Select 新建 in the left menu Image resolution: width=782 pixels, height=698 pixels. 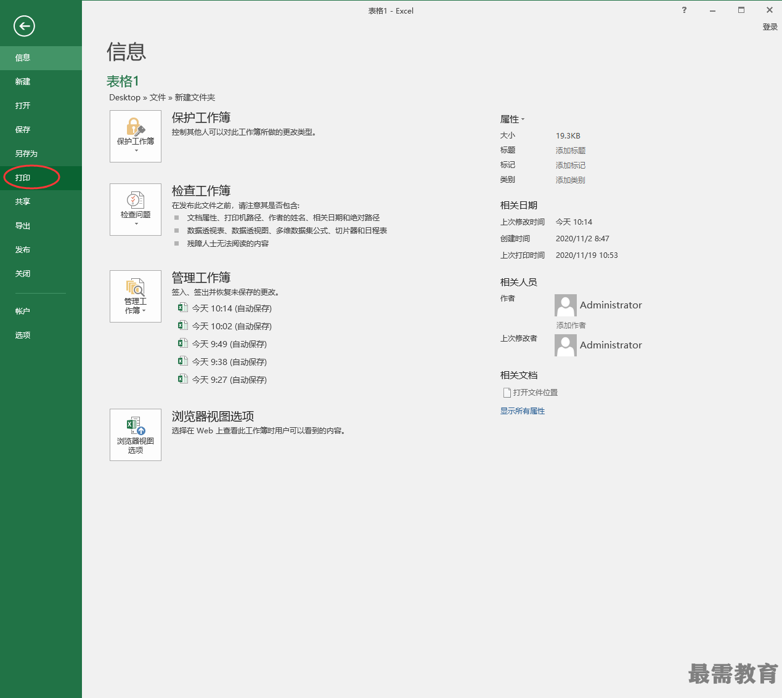41,82
